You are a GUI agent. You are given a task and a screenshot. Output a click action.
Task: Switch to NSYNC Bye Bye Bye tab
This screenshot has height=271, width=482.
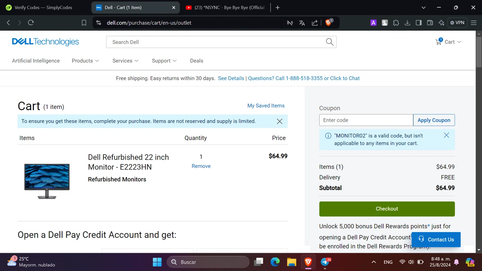(226, 7)
